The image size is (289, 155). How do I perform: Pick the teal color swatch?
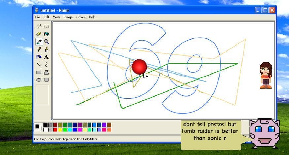click(70, 125)
